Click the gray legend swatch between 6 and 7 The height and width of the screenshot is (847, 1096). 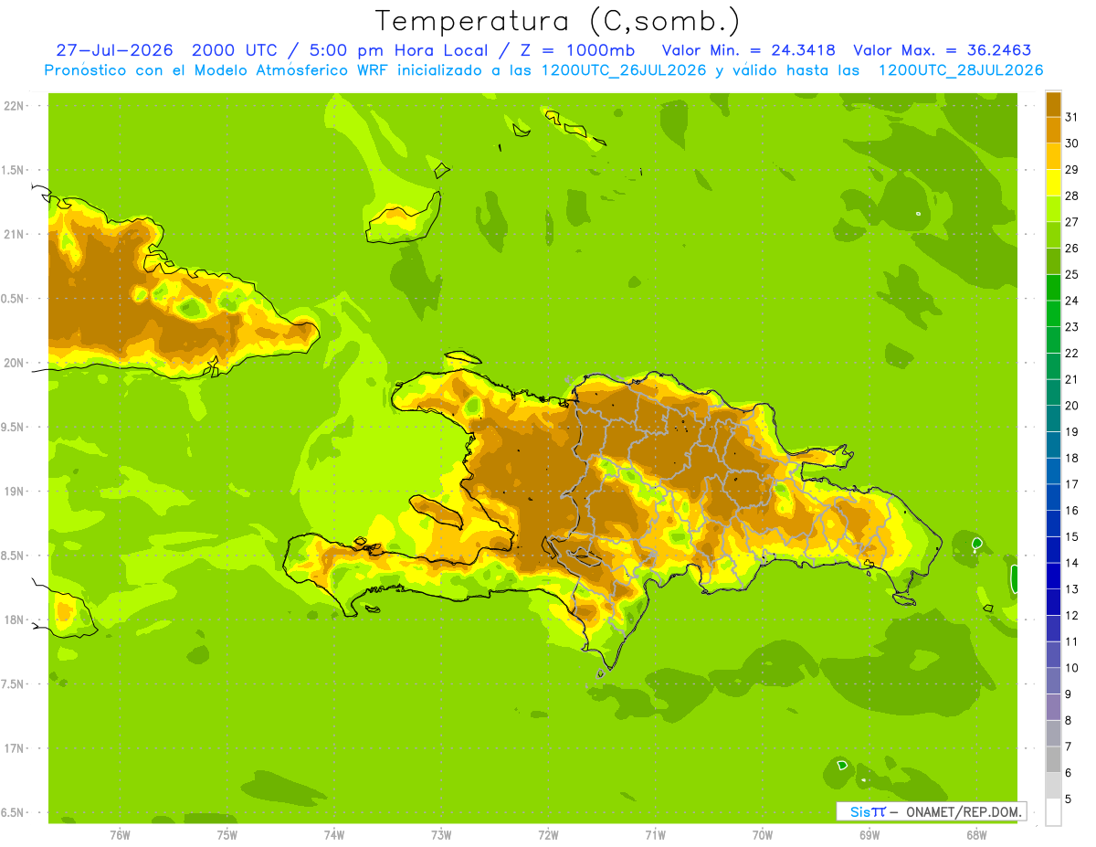coord(1053,759)
